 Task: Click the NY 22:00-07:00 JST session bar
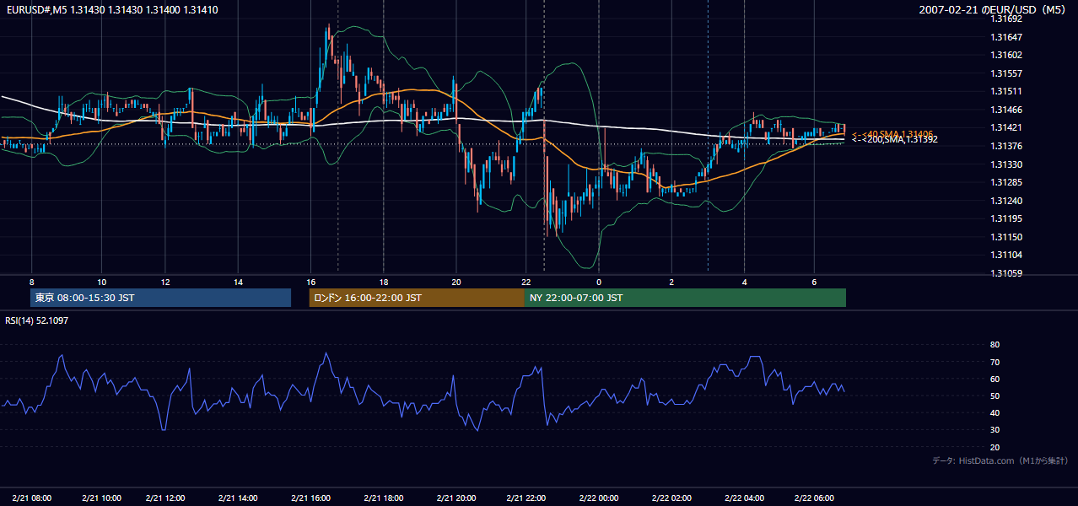pos(685,298)
